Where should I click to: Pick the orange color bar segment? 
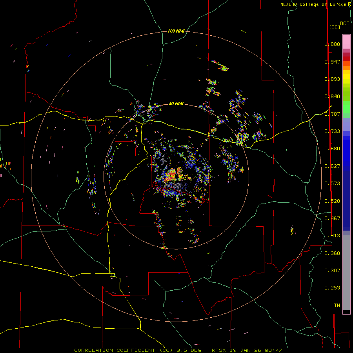(346, 68)
